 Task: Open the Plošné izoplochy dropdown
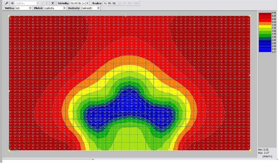[x=64, y=8]
